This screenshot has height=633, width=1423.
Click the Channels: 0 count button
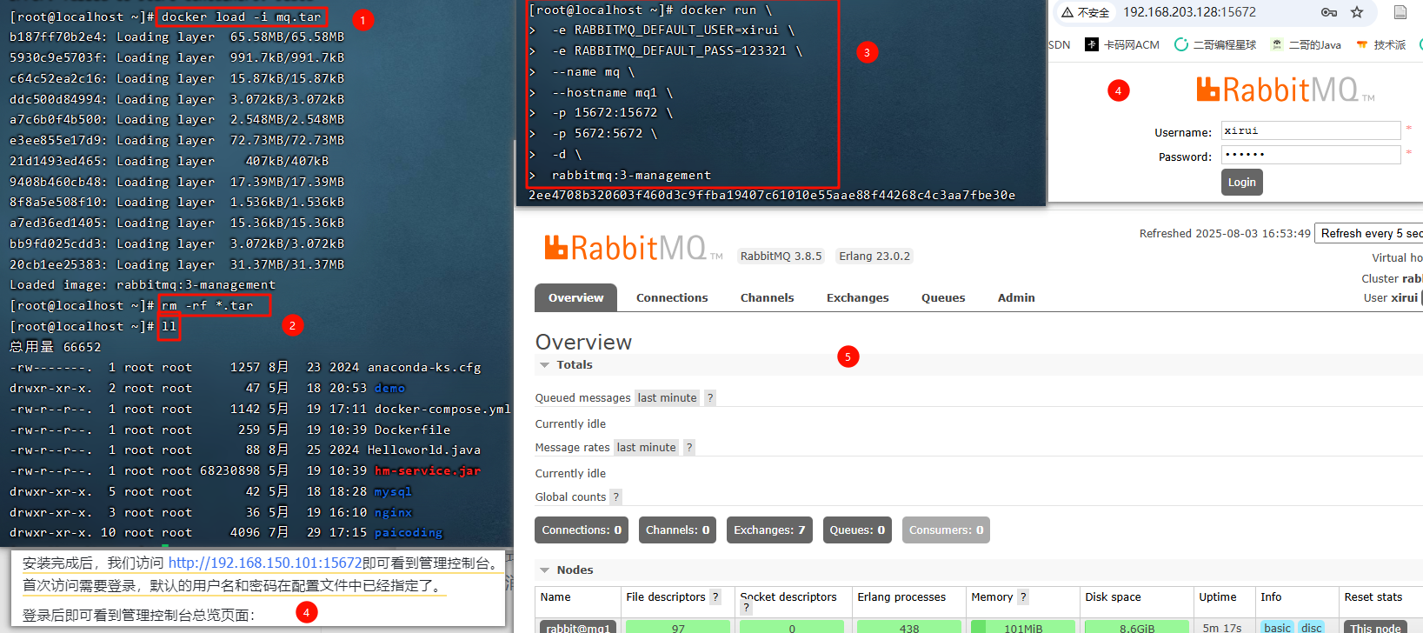pos(677,530)
